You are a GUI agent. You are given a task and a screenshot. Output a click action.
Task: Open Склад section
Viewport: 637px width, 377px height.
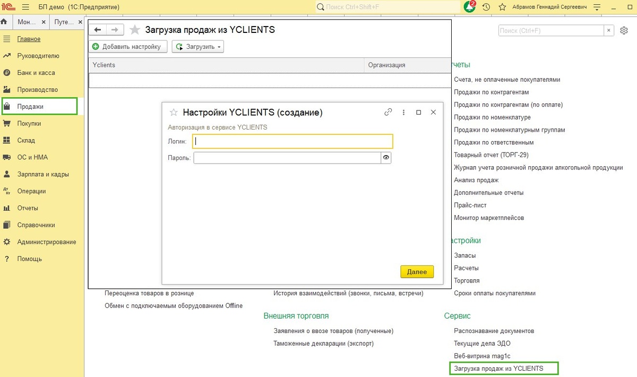click(26, 140)
